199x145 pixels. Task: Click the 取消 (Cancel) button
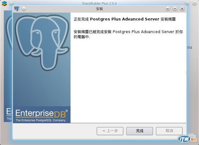tap(169, 131)
